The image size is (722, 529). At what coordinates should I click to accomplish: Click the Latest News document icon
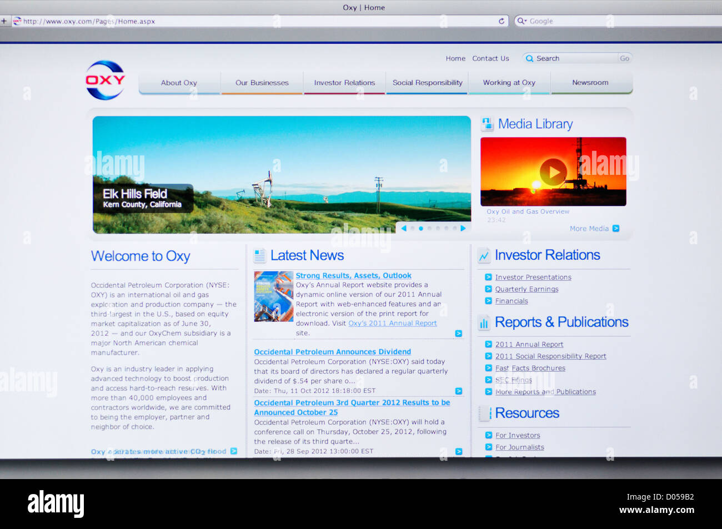(259, 256)
